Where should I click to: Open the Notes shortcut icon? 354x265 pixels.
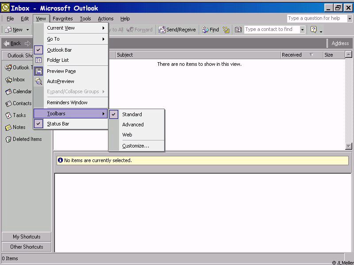[x=9, y=127]
